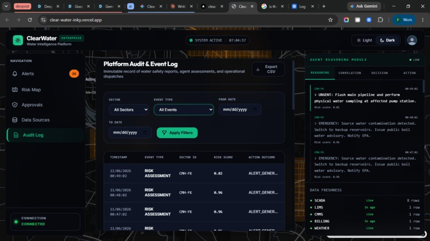Open the Alerts bell icon

tap(15, 74)
